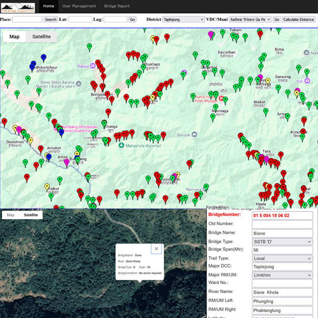This screenshot has height=318, width=318.
Task: Click the red marker near Kimchaur
Action: 303,132
